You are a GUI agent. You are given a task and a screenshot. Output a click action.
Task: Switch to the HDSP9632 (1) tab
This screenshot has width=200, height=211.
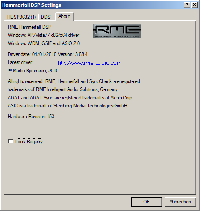21,17
